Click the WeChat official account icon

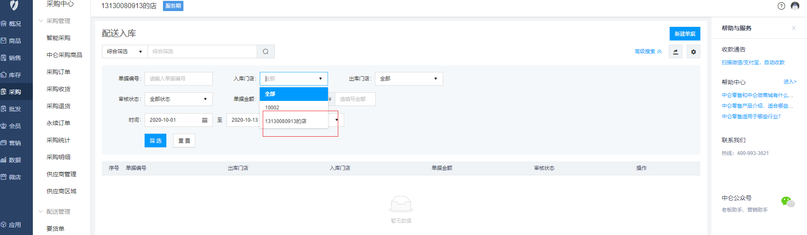787,202
